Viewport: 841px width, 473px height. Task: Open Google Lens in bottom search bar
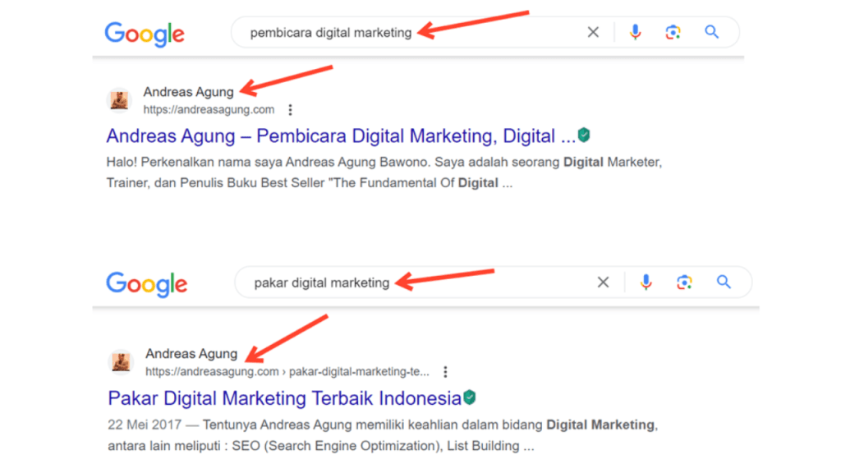685,282
